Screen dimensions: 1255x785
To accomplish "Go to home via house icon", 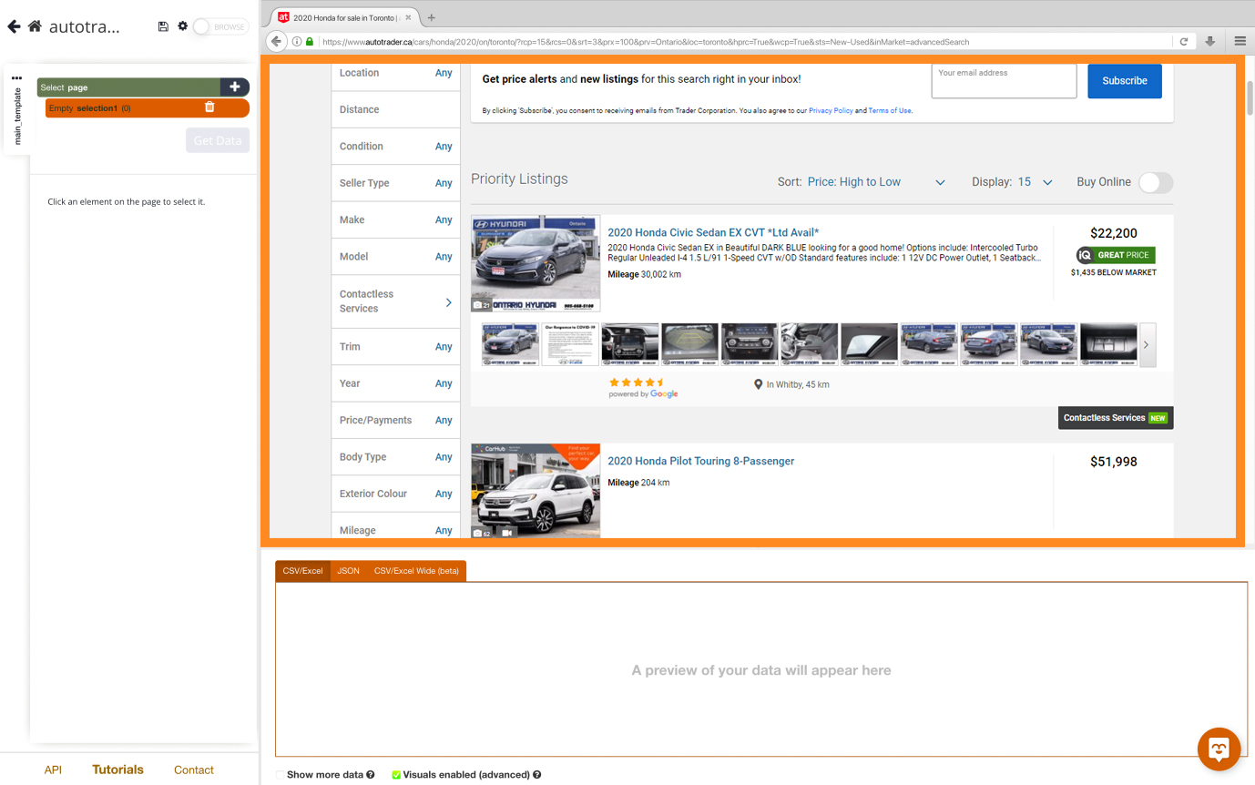I will (35, 26).
